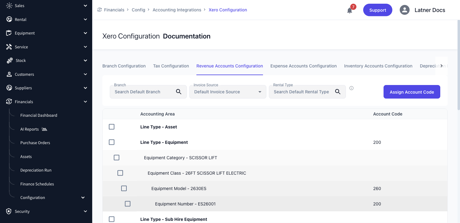This screenshot has height=223, width=460.
Task: Expand the Stock menu chevron
Action: (85, 60)
